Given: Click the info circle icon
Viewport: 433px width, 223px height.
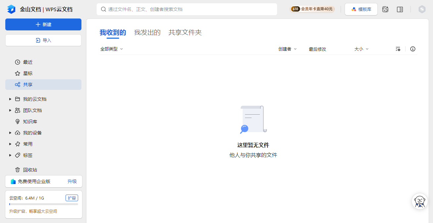Looking at the screenshot, I should point(413,49).
